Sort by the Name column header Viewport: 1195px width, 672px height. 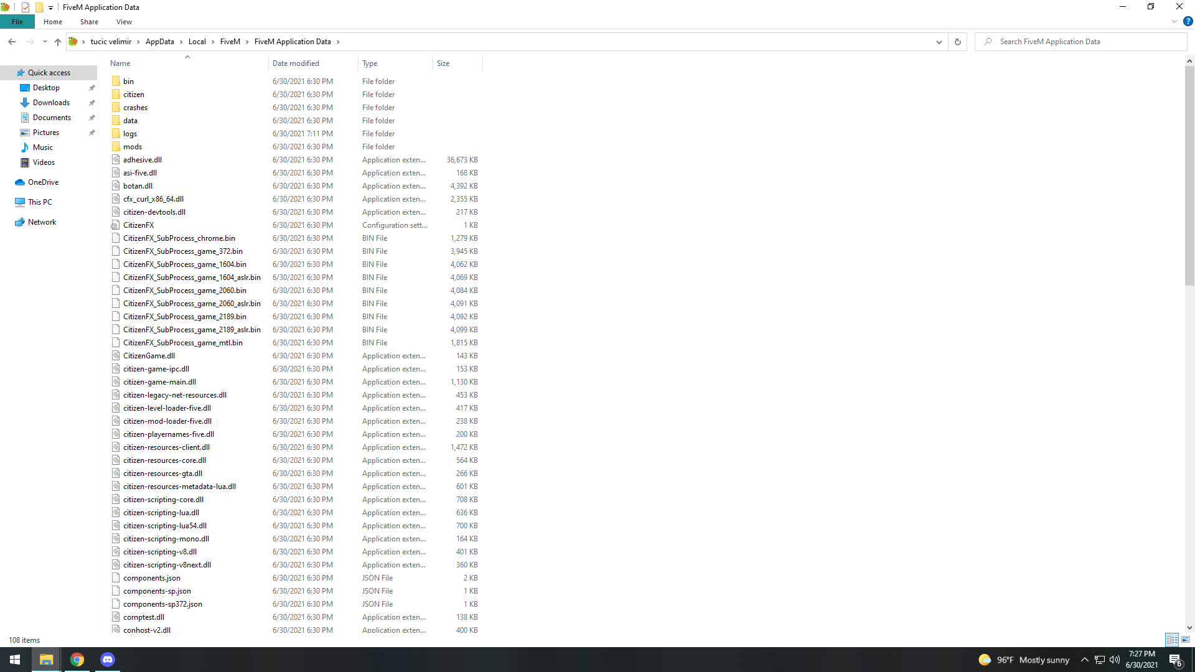click(188, 63)
